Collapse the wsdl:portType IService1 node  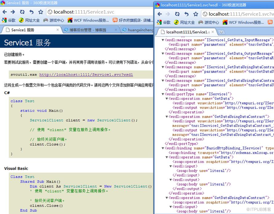pos(163,94)
